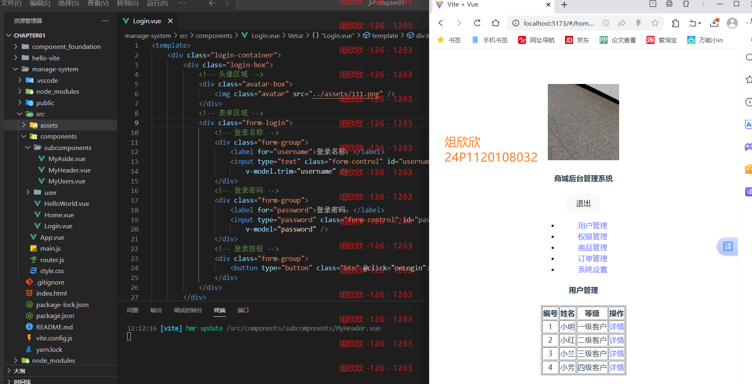Click the browser address bar URL

559,23
